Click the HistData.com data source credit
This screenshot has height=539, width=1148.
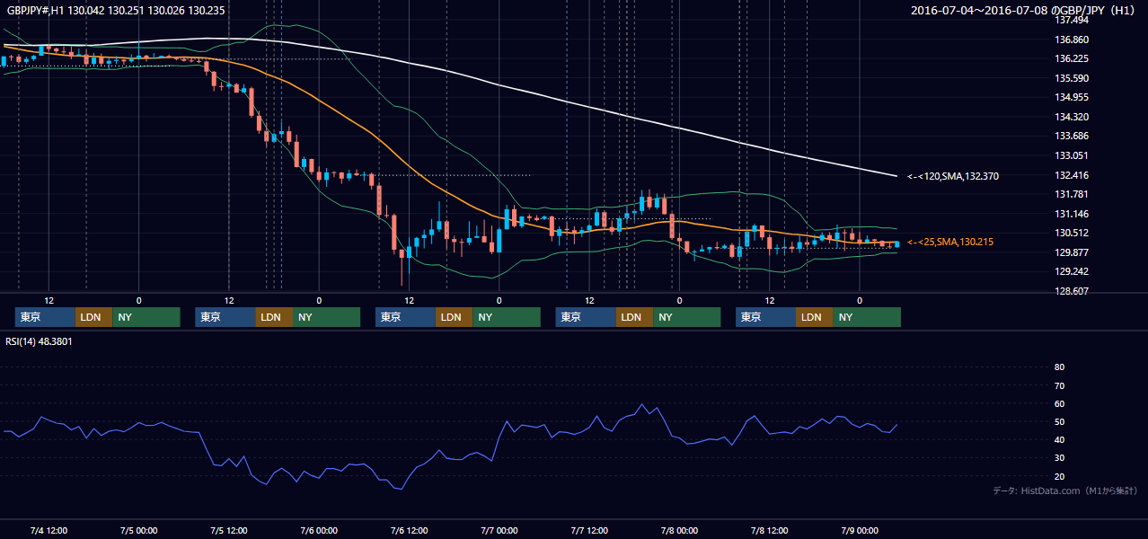[x=1065, y=490]
